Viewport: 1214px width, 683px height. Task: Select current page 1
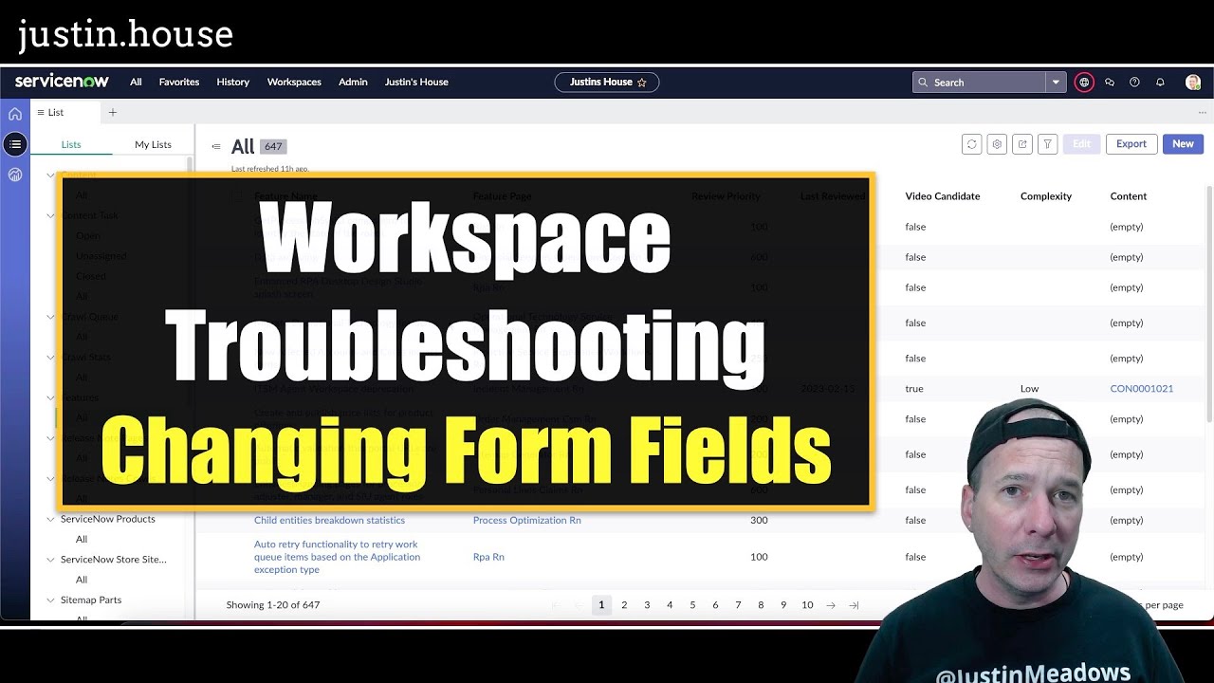pyautogui.click(x=601, y=605)
